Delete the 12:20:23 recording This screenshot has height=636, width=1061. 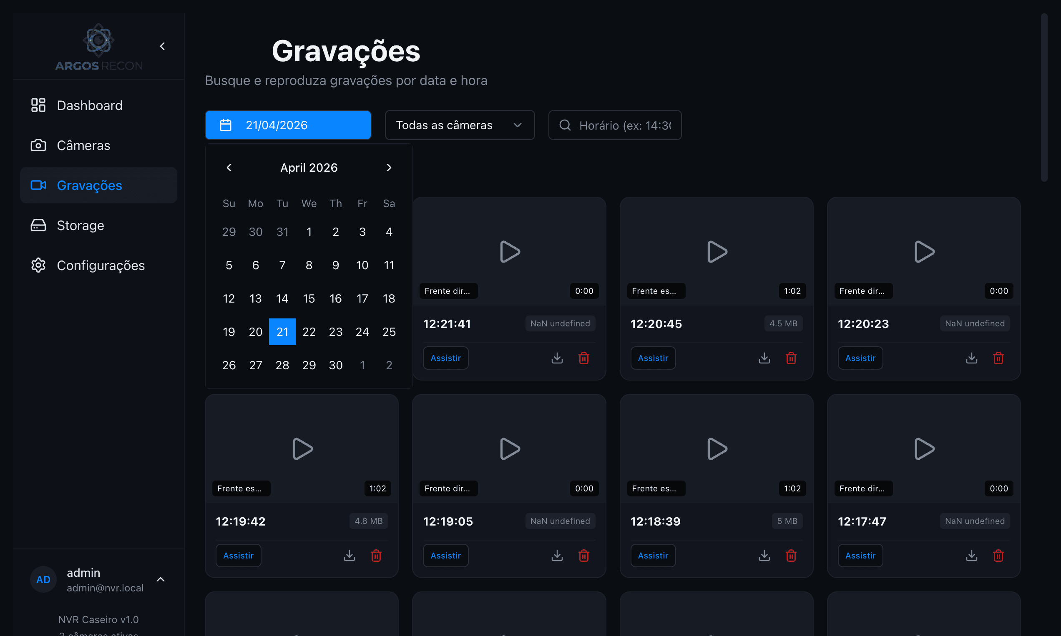(998, 358)
